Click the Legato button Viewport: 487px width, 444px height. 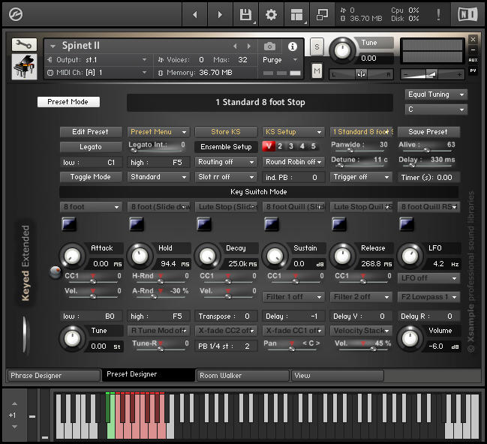[x=91, y=147]
